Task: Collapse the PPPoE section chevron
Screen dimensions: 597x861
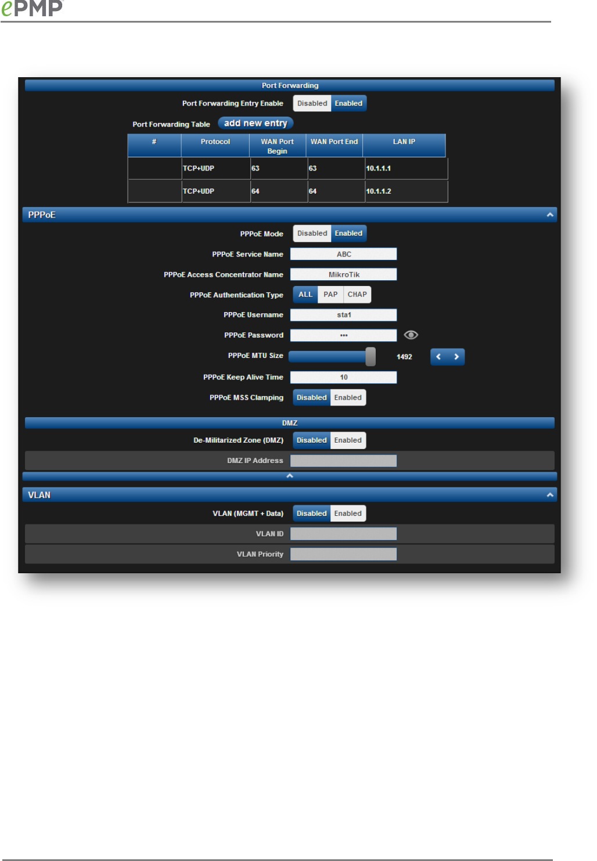Action: pos(549,215)
